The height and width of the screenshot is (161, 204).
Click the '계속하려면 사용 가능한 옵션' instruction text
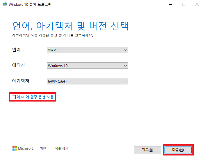(x=52, y=35)
